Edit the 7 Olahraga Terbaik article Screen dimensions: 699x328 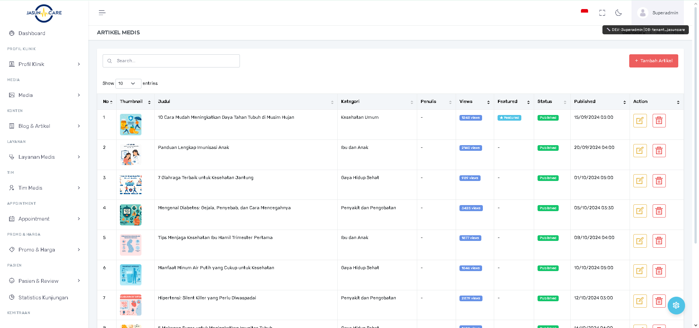coord(640,181)
